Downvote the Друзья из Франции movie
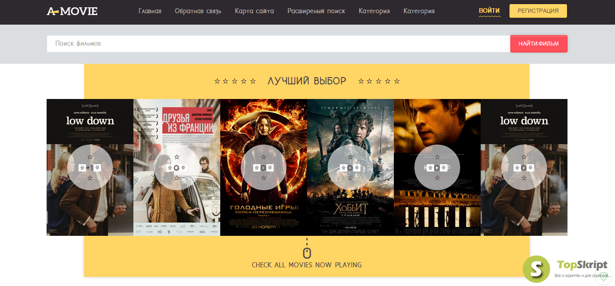615x286 pixels. pyautogui.click(x=183, y=168)
